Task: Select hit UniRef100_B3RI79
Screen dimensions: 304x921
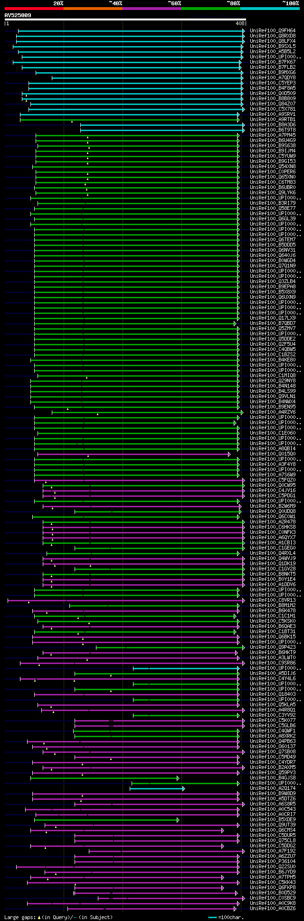Action: point(273,203)
